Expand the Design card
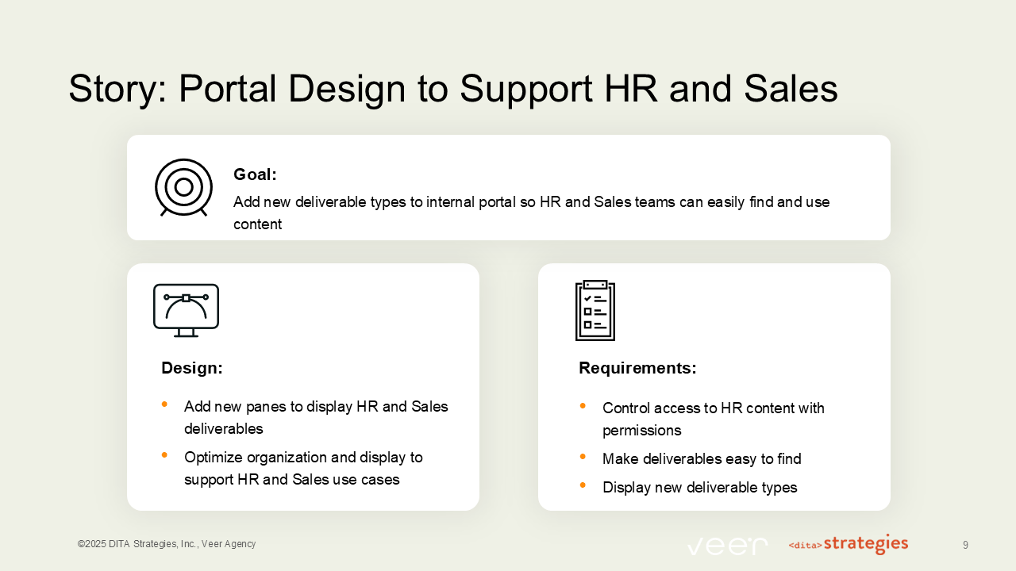The width and height of the screenshot is (1016, 571). (x=303, y=386)
